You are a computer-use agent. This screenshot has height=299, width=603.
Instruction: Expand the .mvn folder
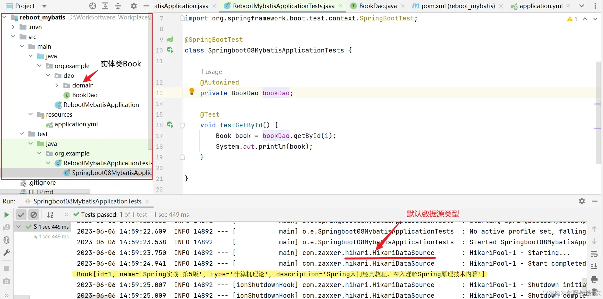(x=13, y=27)
